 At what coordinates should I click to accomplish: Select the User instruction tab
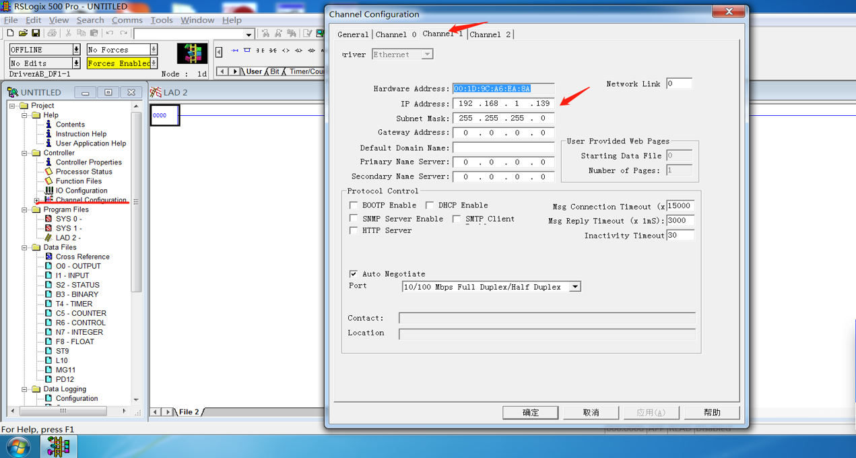[254, 71]
